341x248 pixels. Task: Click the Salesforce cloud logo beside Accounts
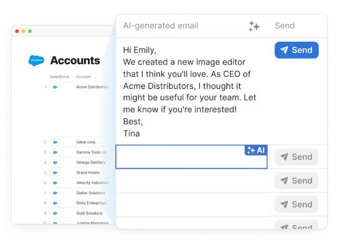click(36, 61)
